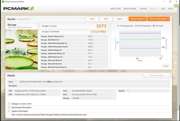This screenshot has height=121, width=180.
Task: Select the RESULTS tab
Action: [154, 9]
